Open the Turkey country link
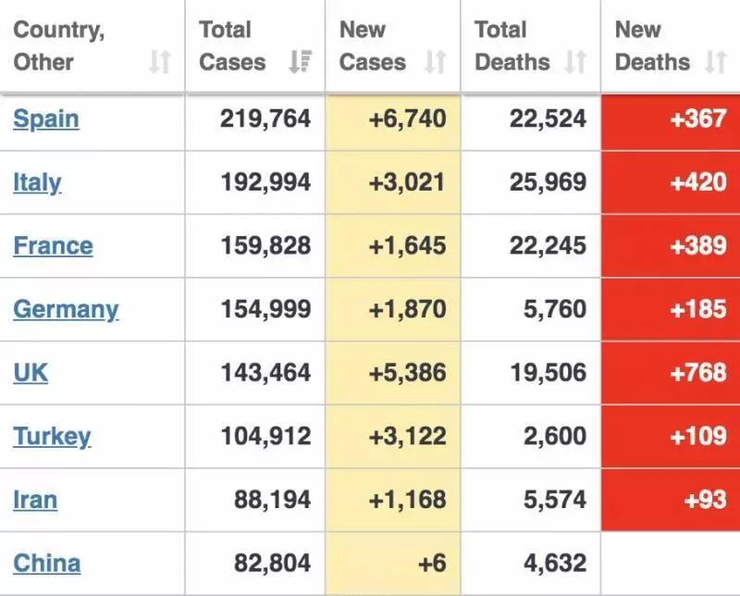Image resolution: width=740 pixels, height=596 pixels. 52,437
